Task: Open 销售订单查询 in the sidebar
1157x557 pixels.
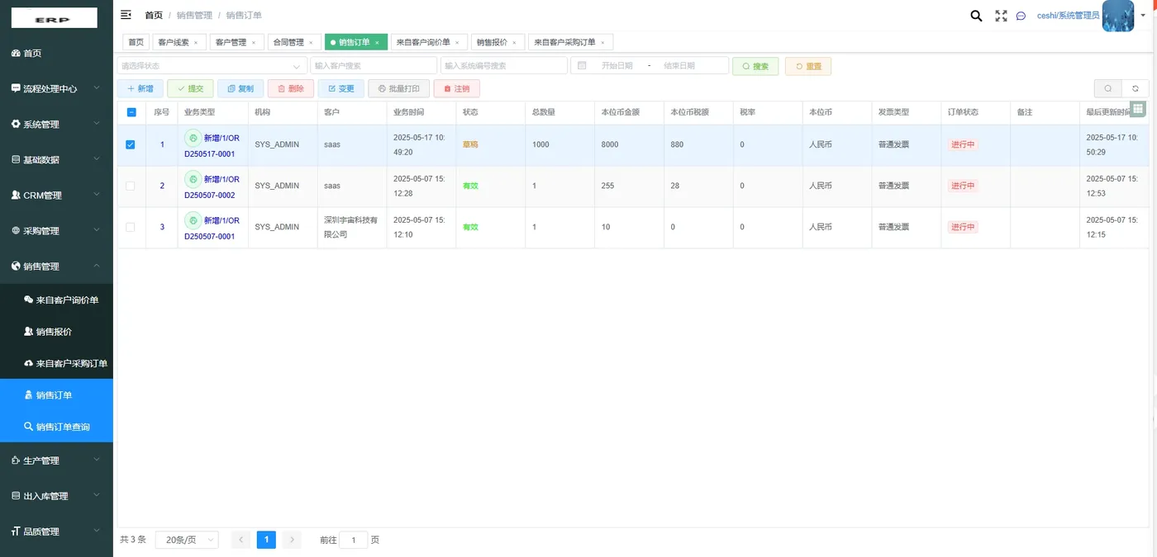Action: point(56,427)
